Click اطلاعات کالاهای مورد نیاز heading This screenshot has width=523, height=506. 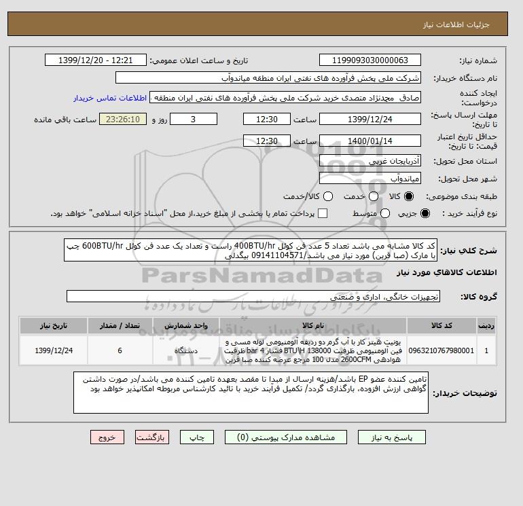tap(447, 272)
